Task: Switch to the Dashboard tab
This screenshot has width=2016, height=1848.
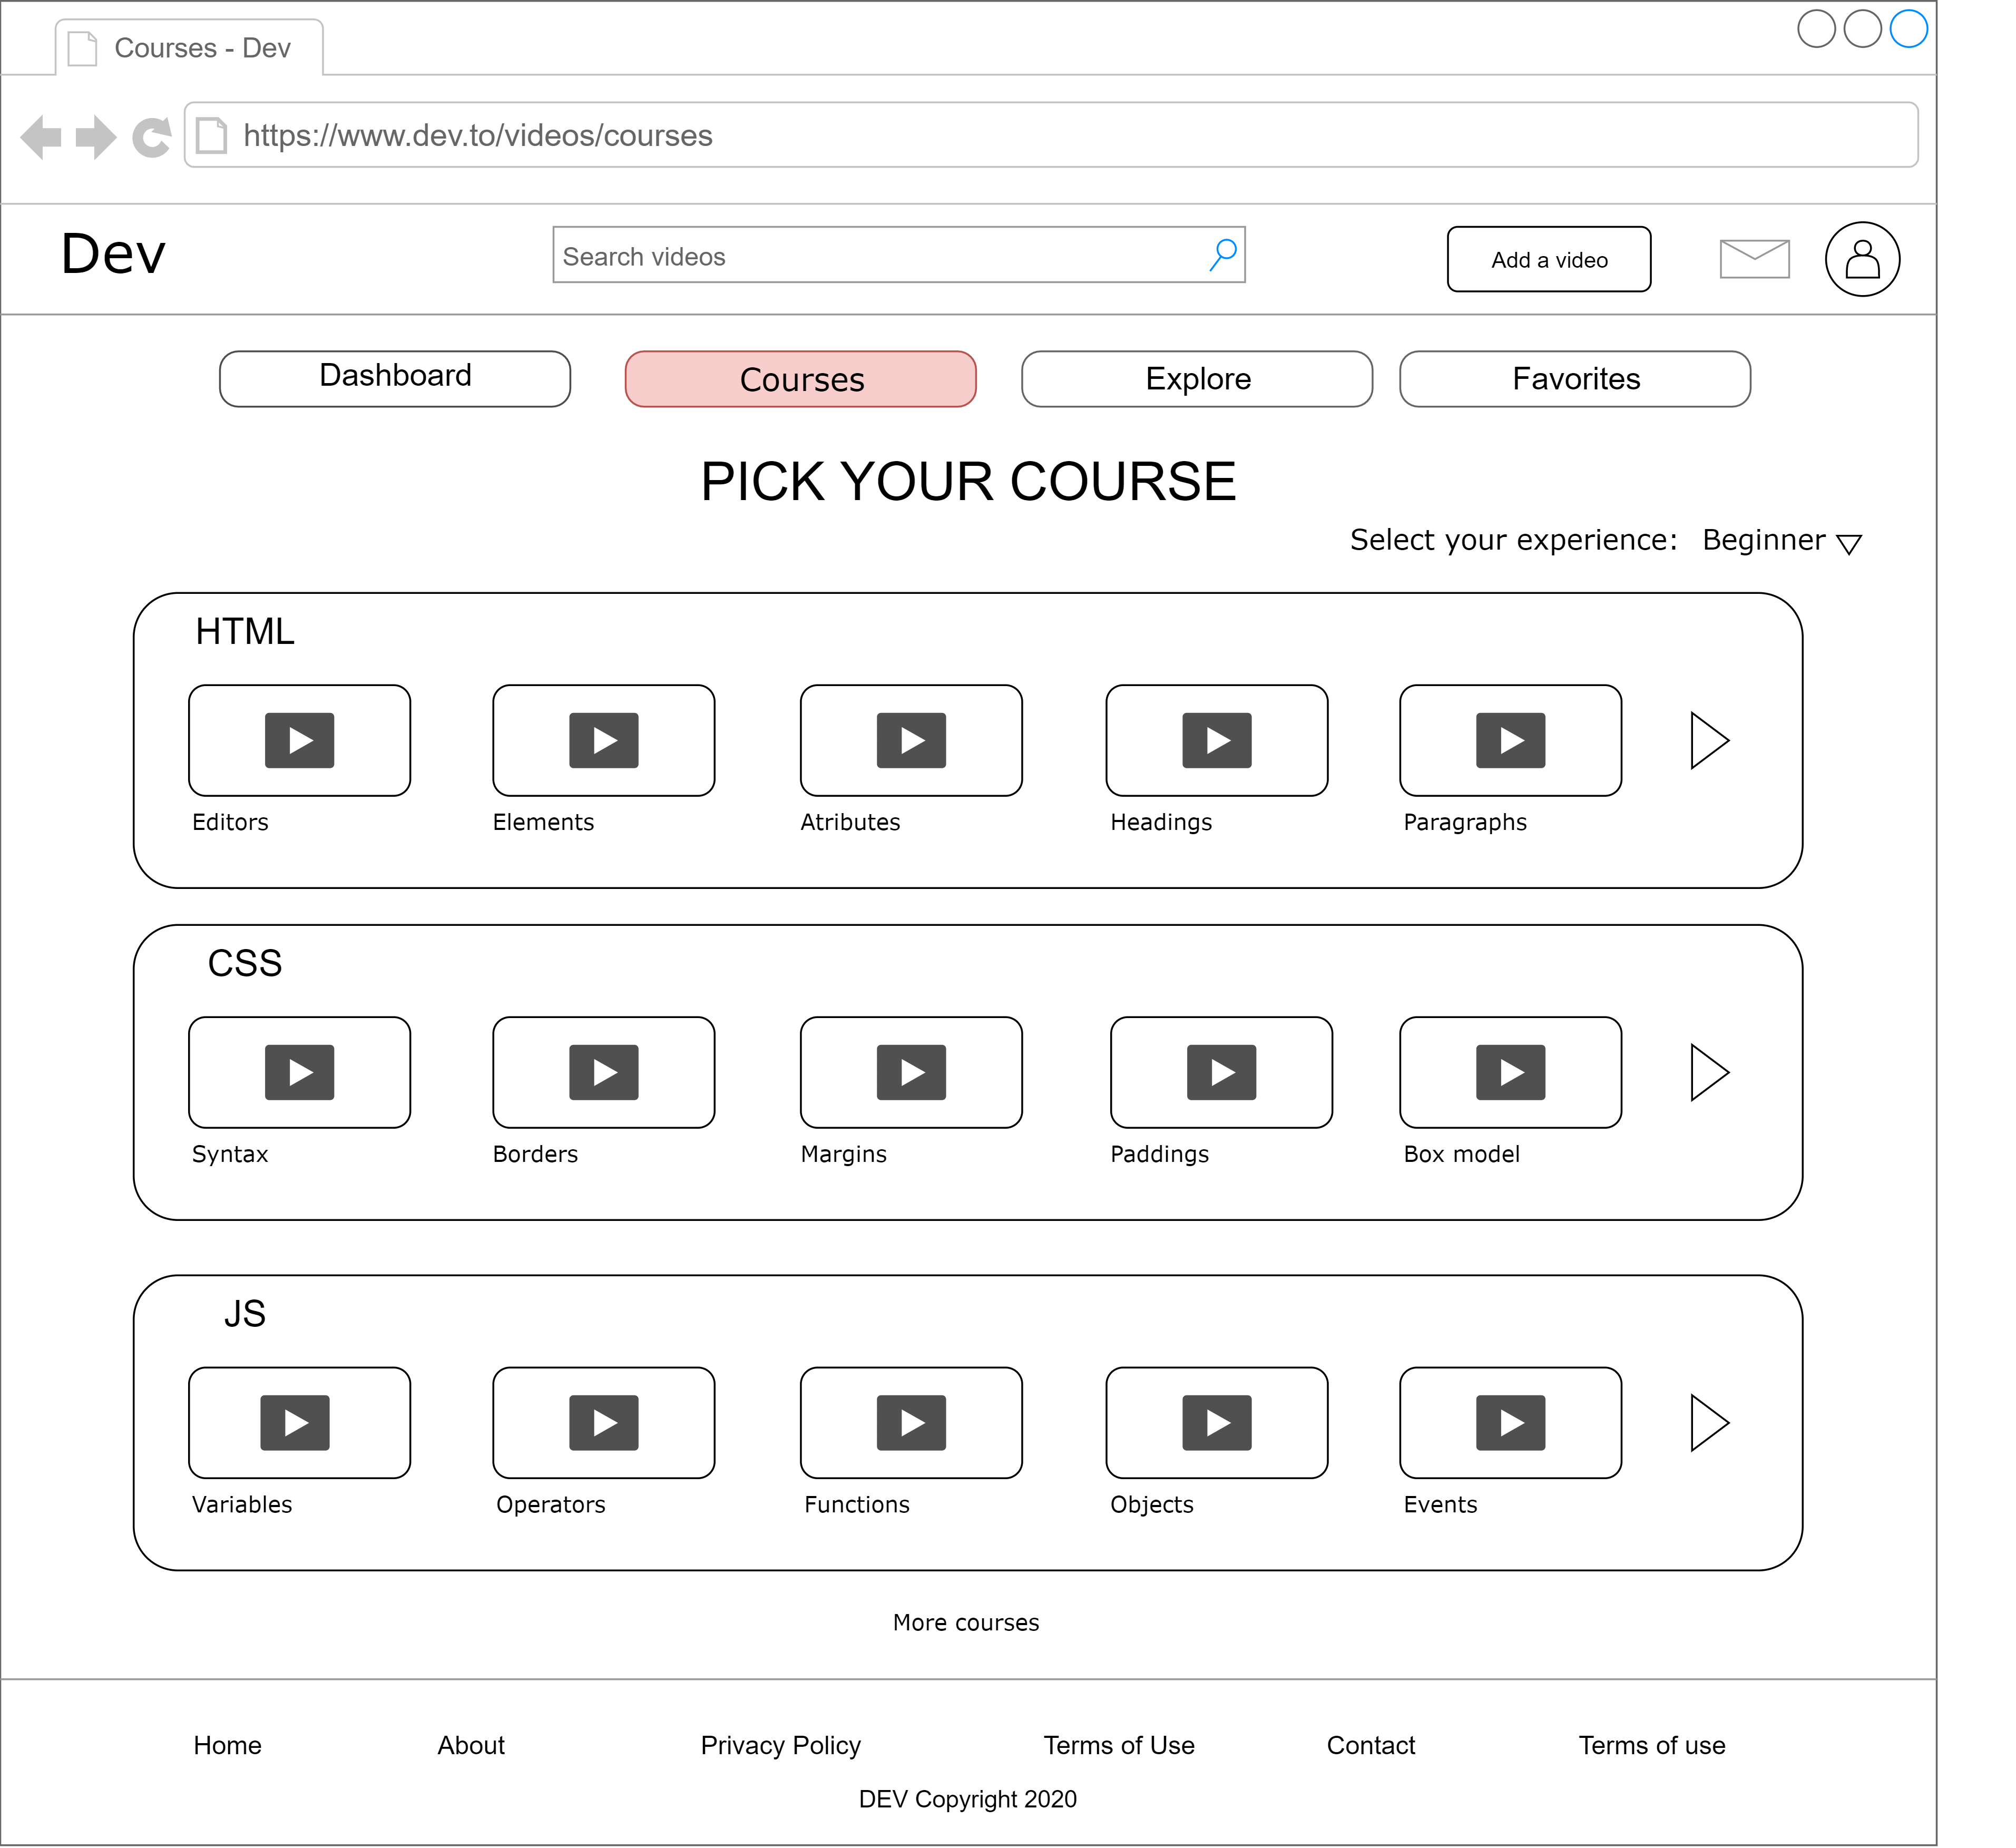Action: click(x=395, y=378)
